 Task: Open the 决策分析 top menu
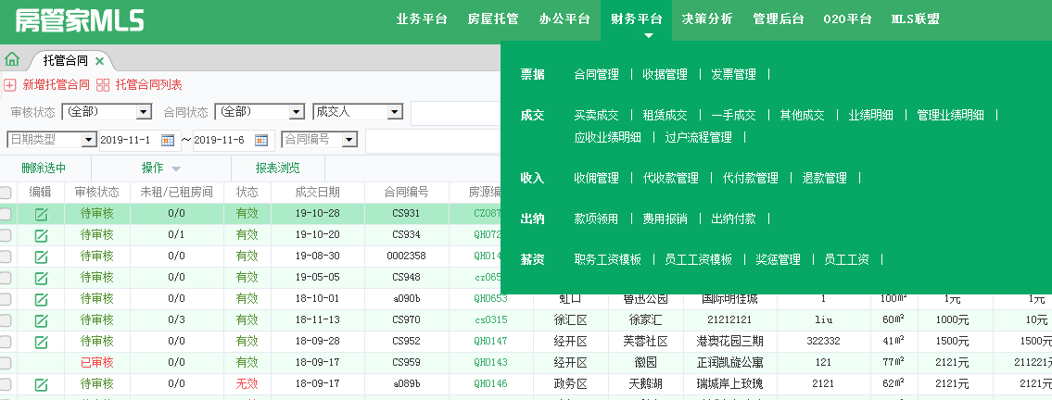707,19
